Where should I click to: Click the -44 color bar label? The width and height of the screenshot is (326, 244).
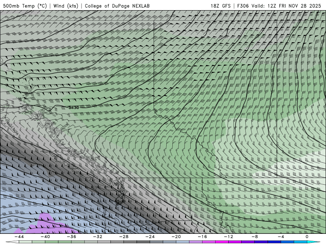coord(19,237)
